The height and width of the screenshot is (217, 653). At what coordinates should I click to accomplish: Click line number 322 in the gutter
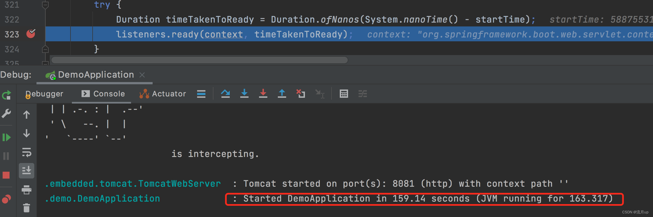click(12, 20)
